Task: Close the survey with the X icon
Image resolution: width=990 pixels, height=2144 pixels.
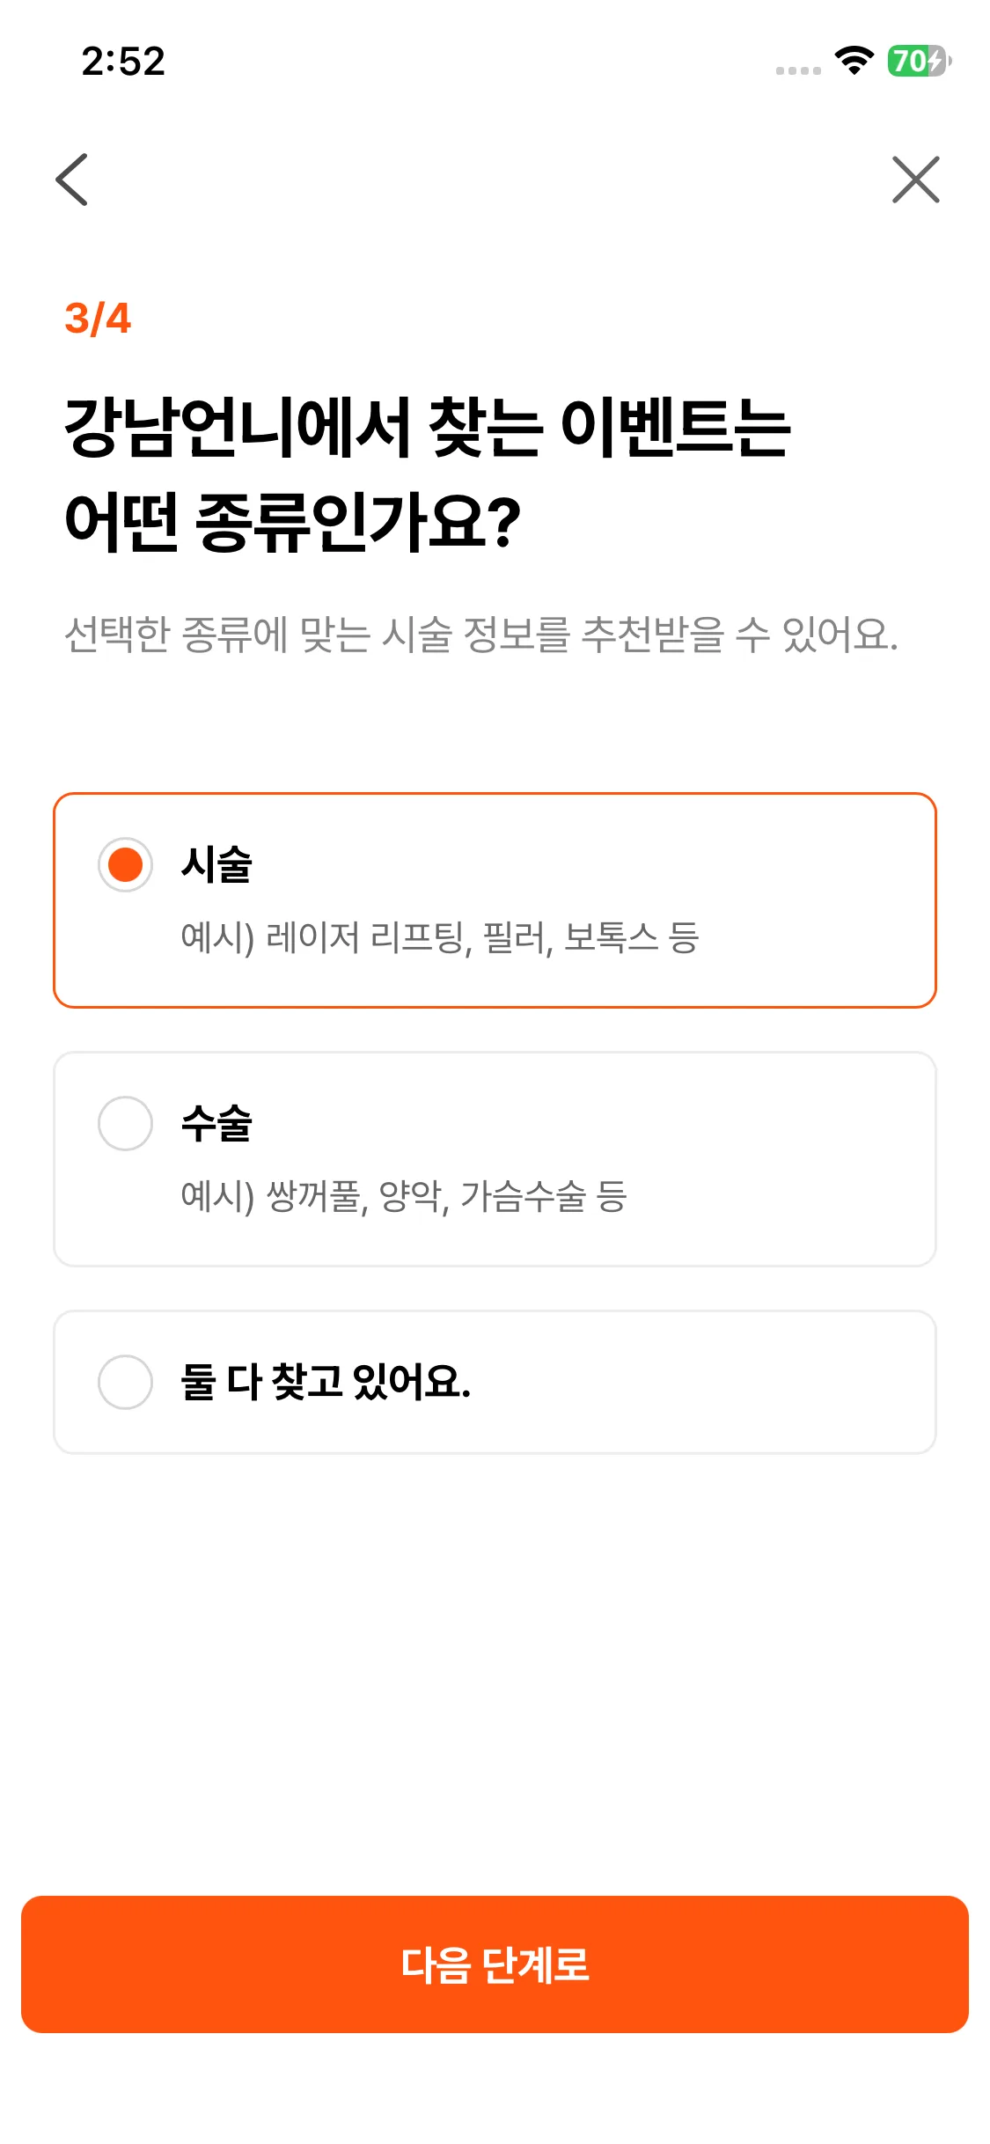Action: pyautogui.click(x=915, y=180)
